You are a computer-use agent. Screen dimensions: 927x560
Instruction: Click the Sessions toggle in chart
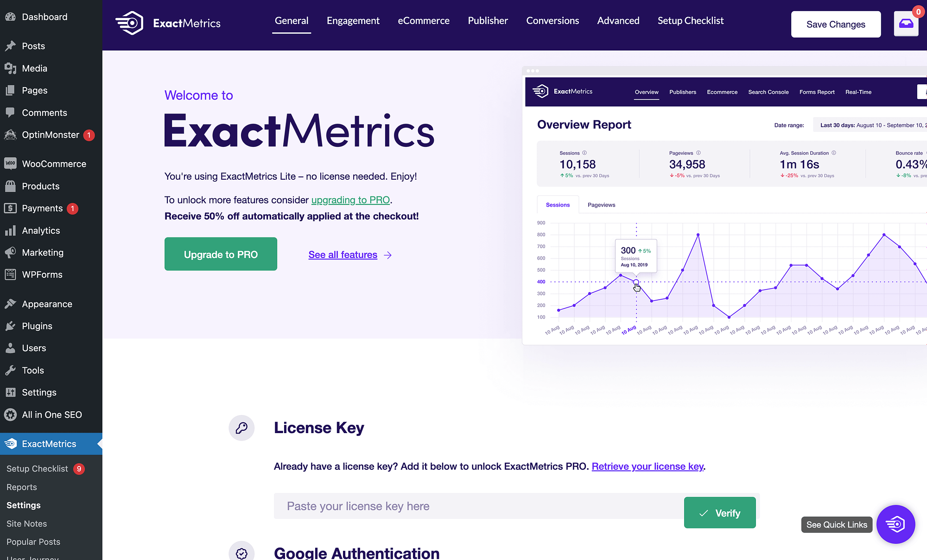pyautogui.click(x=558, y=205)
